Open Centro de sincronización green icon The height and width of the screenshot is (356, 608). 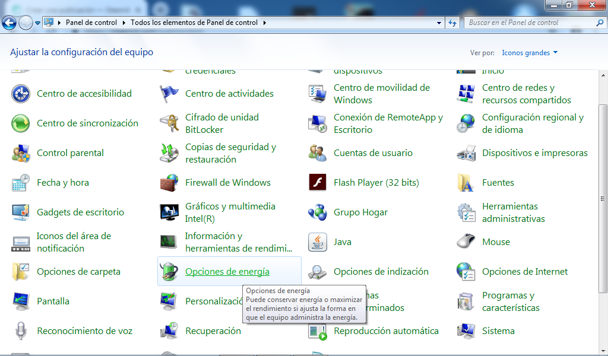click(x=21, y=123)
